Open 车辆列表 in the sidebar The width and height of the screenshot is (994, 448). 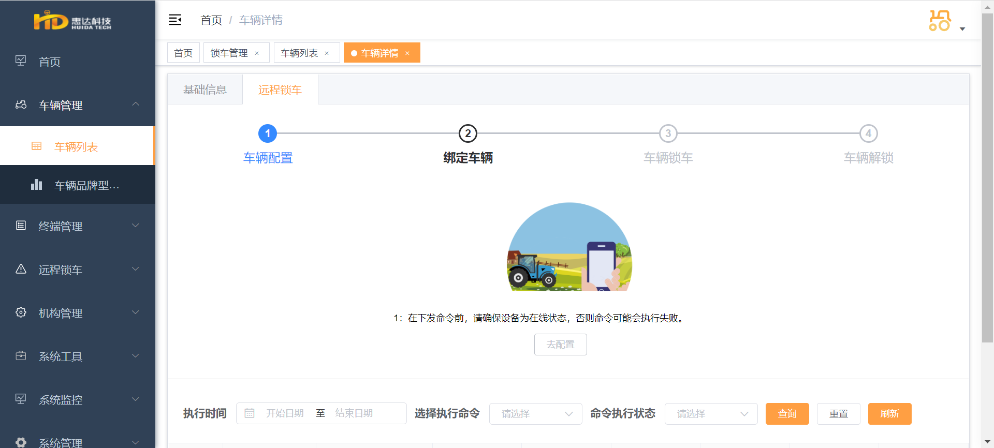coord(77,146)
